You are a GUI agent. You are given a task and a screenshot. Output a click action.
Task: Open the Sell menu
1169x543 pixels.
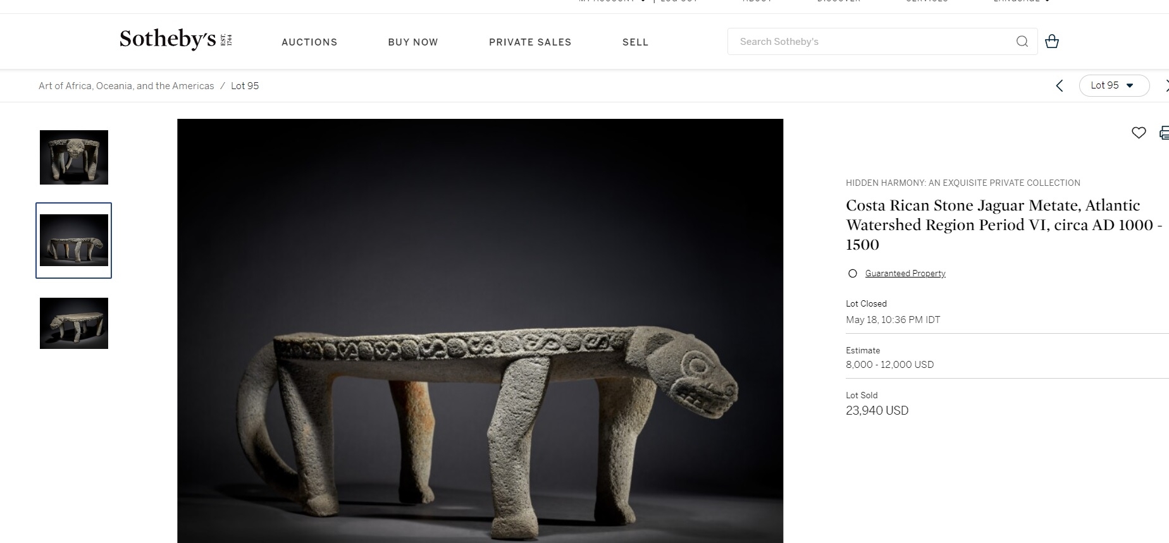(635, 42)
